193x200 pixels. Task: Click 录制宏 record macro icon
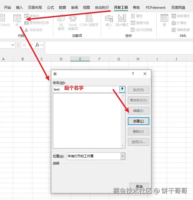tap(26, 16)
